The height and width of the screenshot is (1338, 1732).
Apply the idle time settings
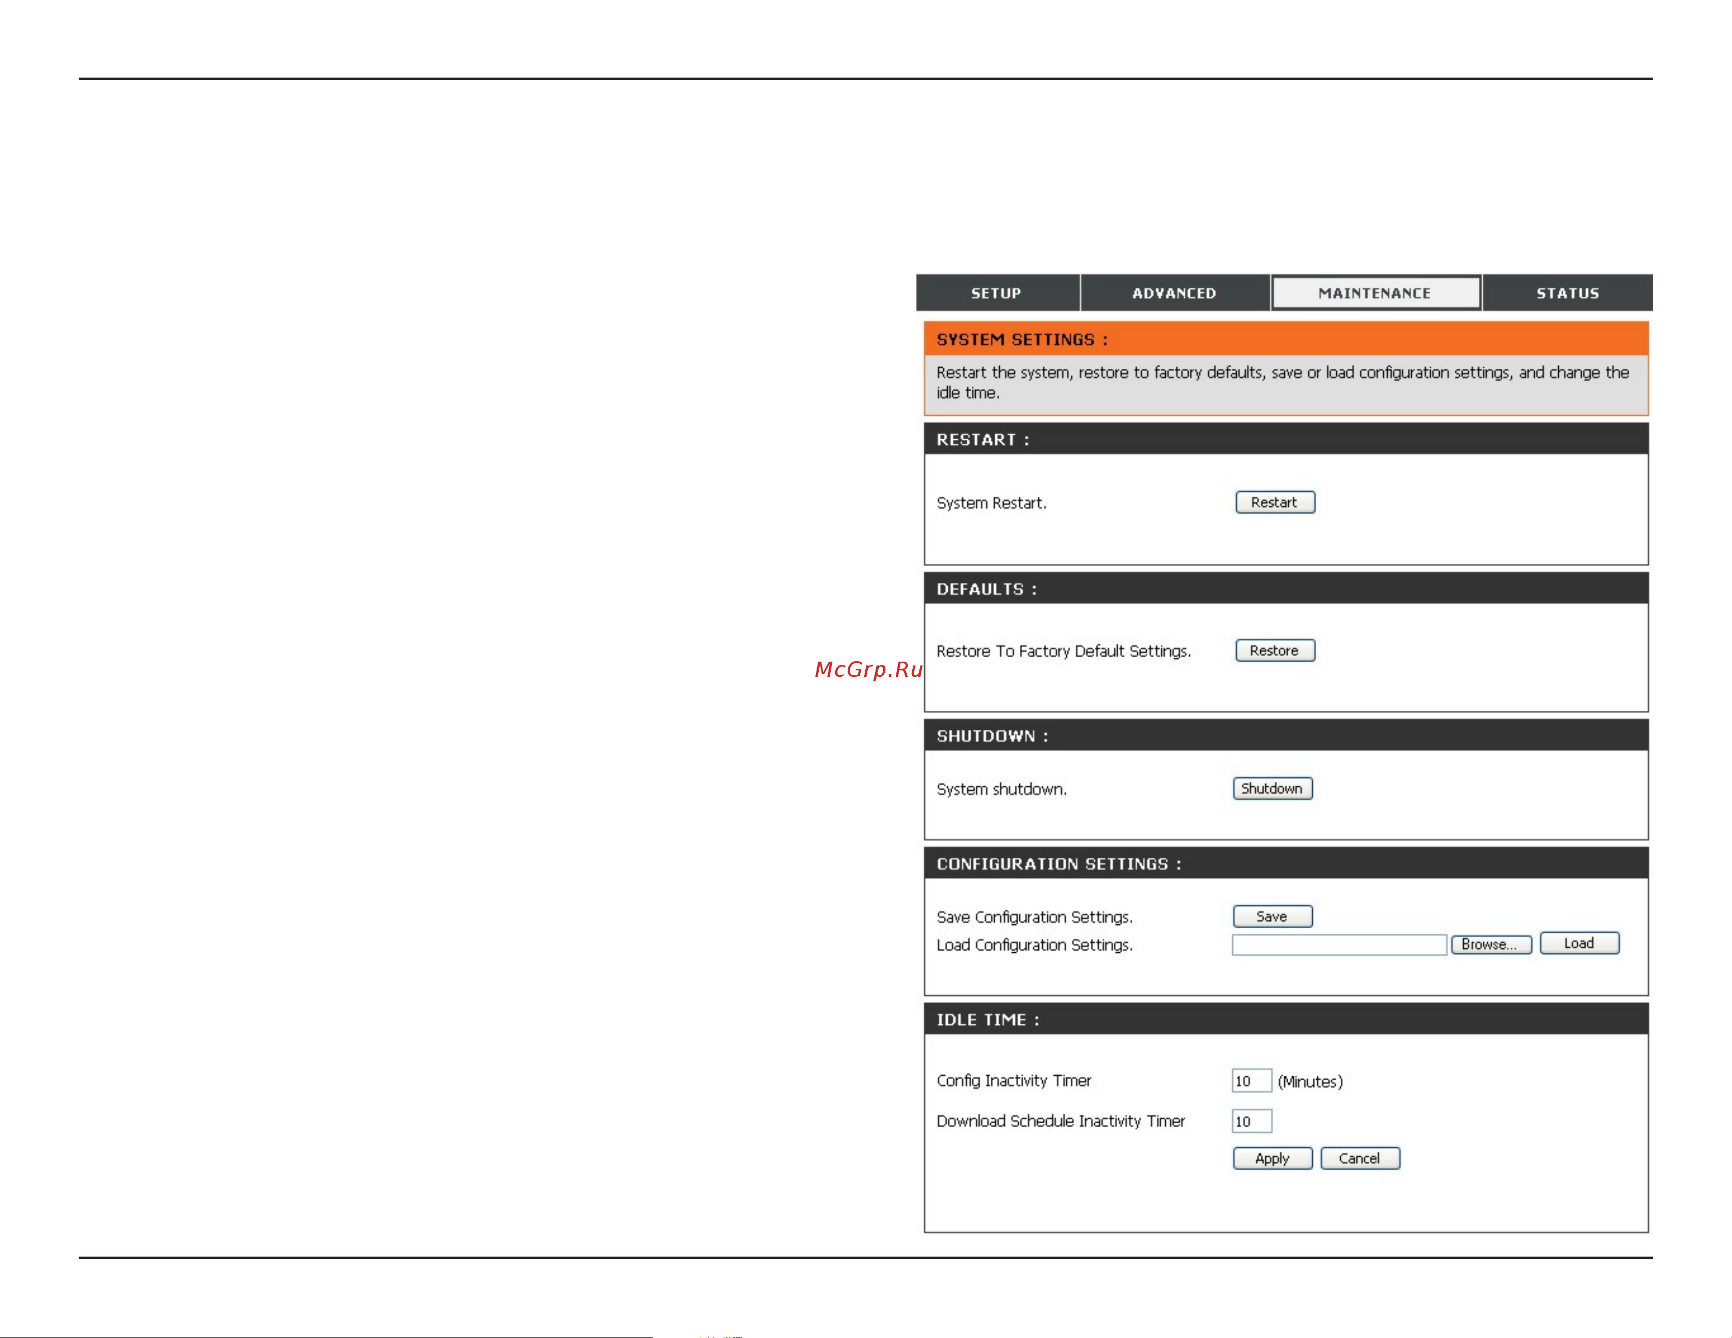[1272, 1157]
